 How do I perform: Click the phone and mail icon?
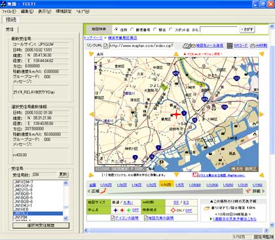tap(189, 46)
